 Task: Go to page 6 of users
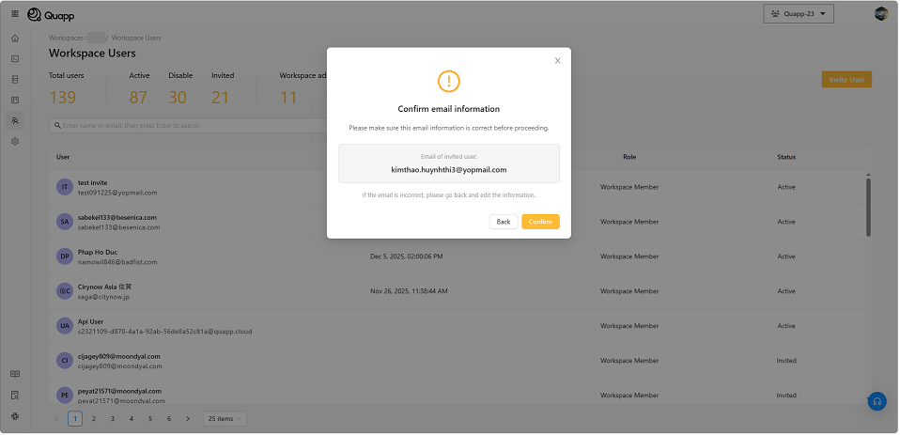click(169, 418)
